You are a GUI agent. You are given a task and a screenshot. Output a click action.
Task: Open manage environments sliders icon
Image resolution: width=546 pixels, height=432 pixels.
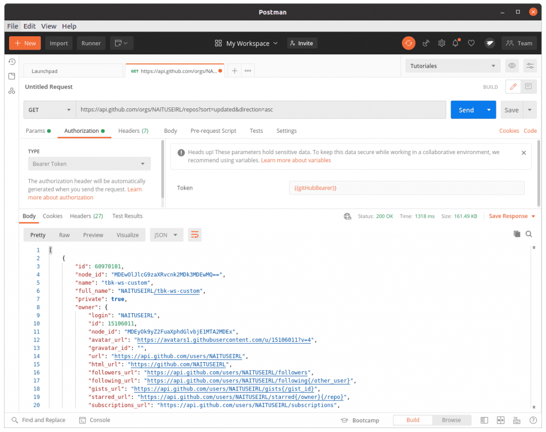530,66
